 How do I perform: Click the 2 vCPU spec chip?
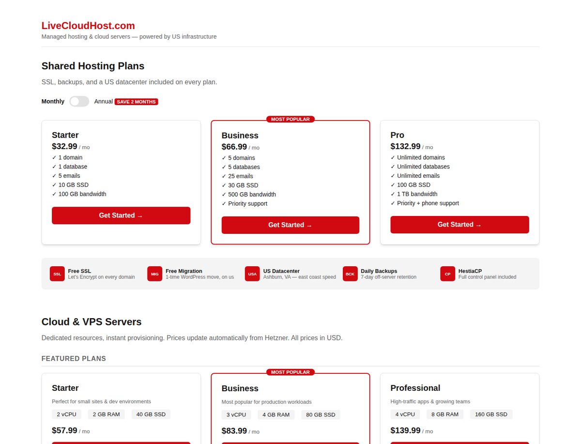pos(65,414)
